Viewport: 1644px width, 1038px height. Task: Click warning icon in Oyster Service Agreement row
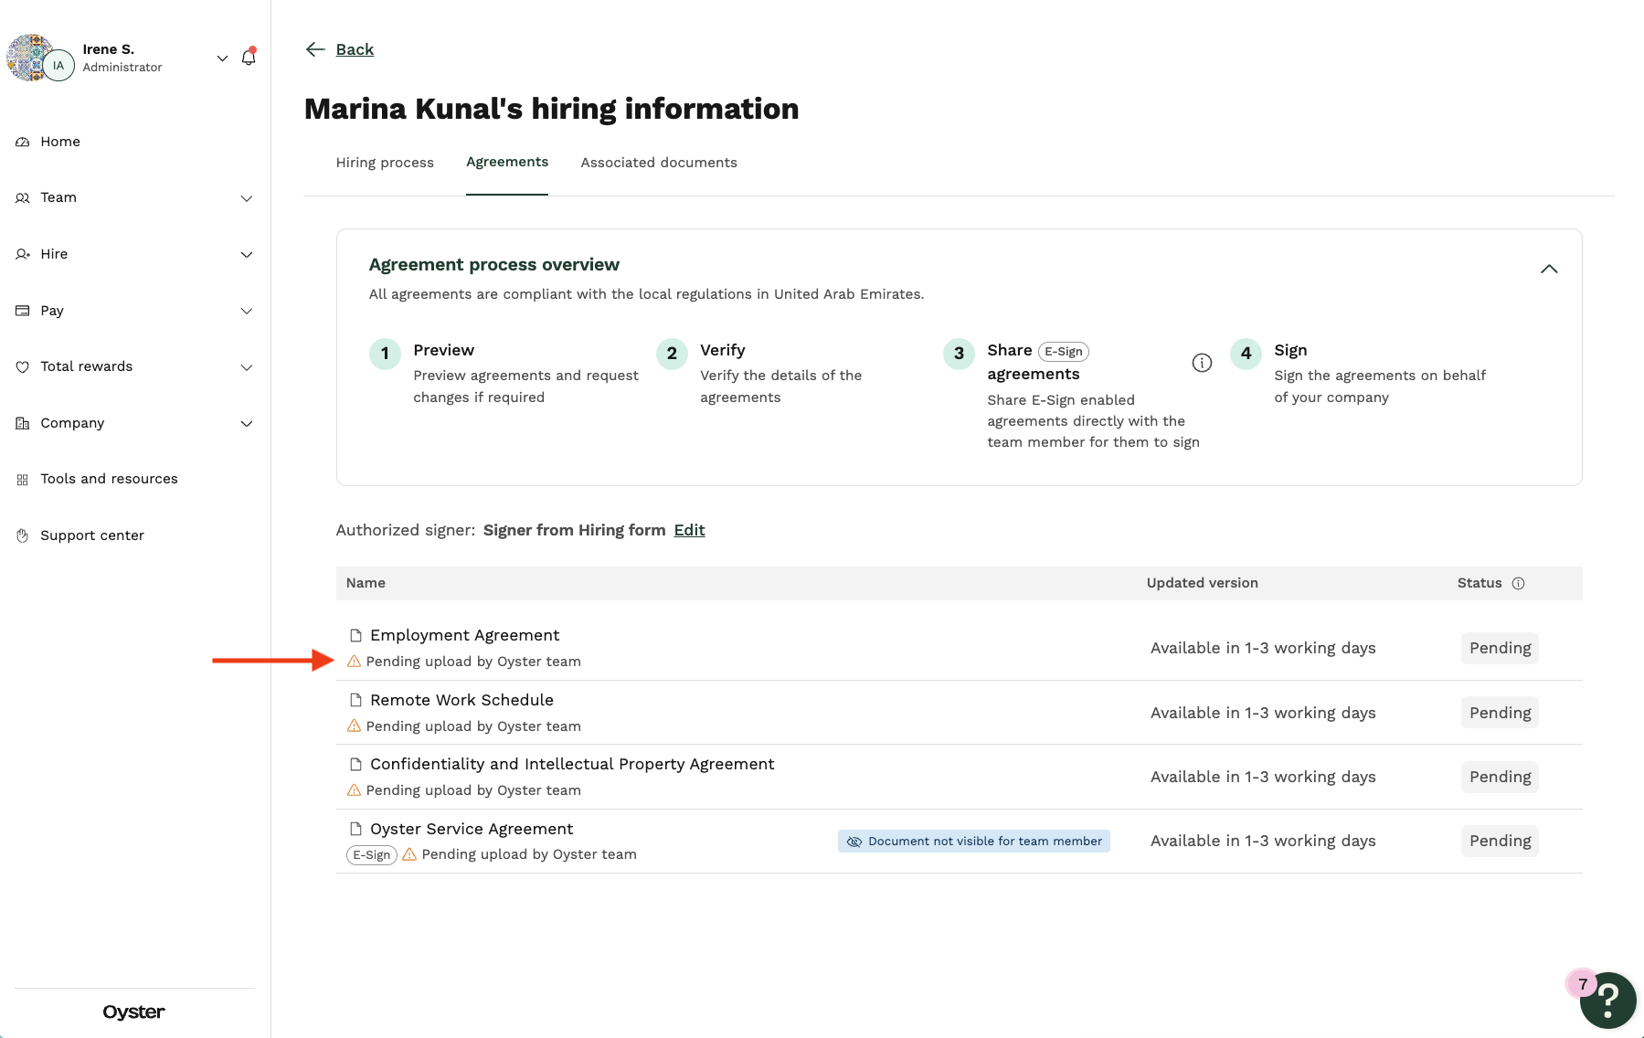tap(409, 853)
